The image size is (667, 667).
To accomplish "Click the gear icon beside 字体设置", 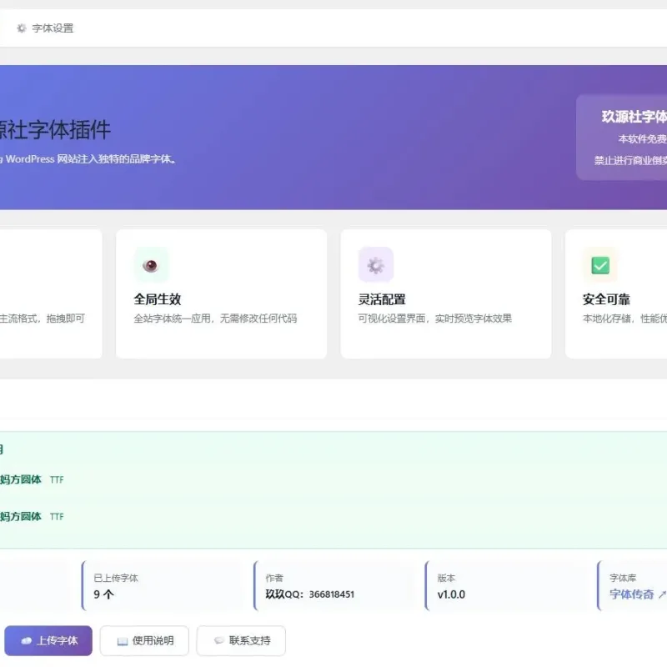I will click(x=22, y=28).
